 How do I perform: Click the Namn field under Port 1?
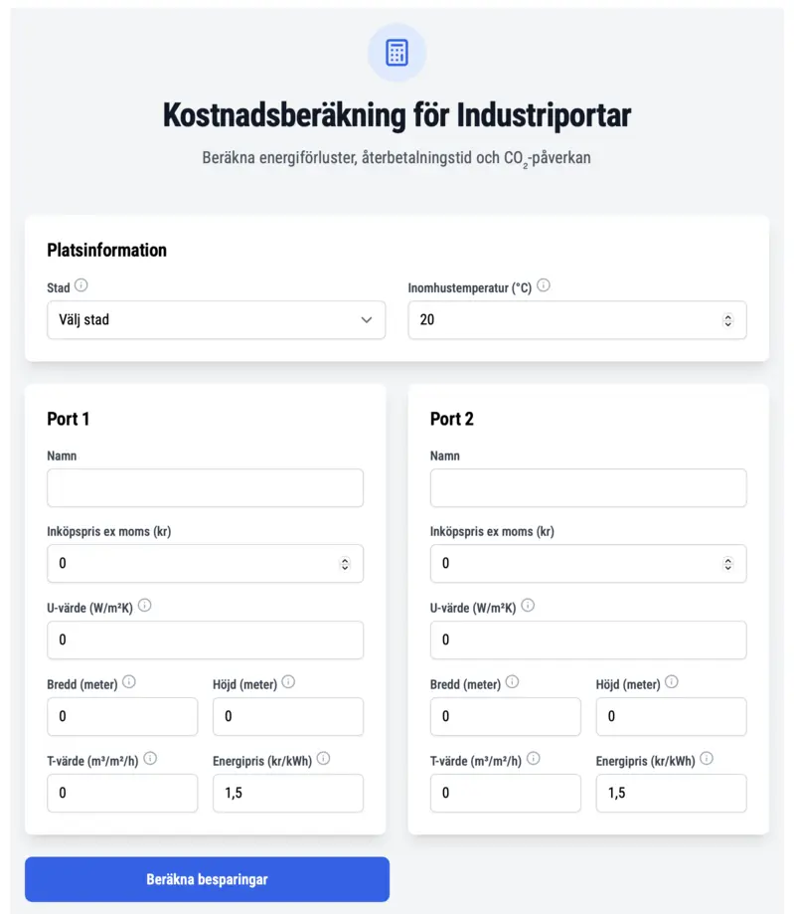(x=205, y=487)
